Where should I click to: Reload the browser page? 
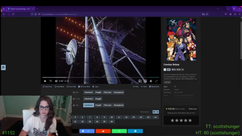(13, 14)
